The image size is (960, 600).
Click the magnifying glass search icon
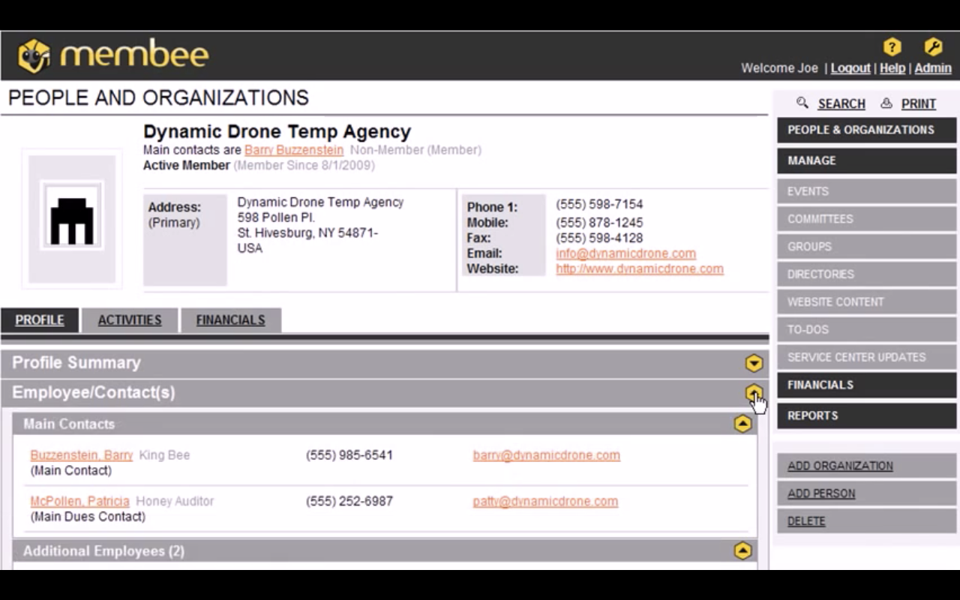click(802, 103)
